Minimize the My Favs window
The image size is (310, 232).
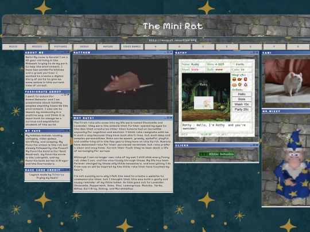(62, 131)
